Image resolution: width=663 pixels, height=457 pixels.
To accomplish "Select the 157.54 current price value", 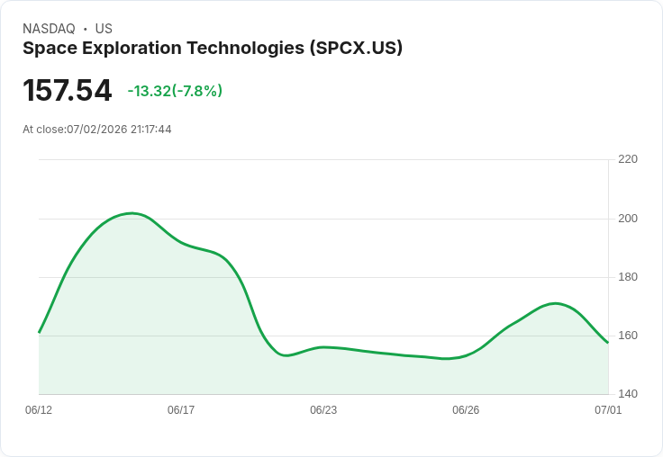I will tap(67, 90).
